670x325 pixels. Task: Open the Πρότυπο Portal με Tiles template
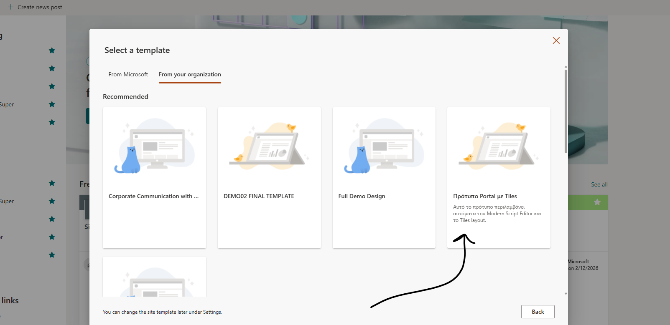pos(498,177)
